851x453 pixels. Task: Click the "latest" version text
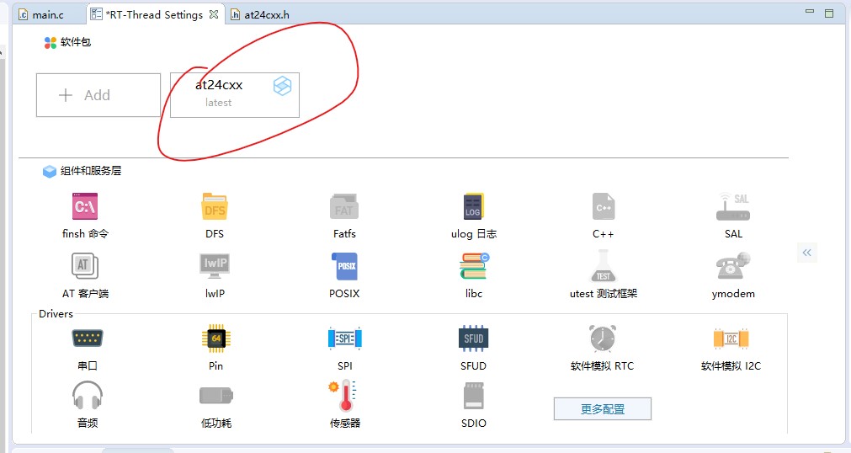click(x=218, y=103)
